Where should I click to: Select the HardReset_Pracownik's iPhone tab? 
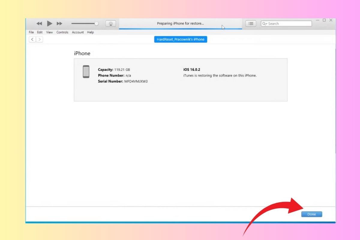pos(181,39)
